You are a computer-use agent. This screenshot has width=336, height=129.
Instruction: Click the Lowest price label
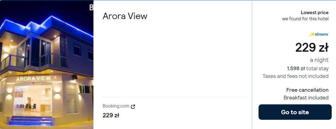[x=314, y=13]
